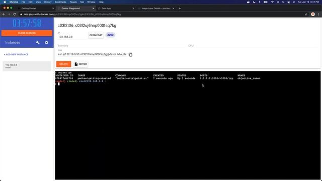Click the menu bar date and time
Screen dimensions: 322x181
coord(308,2)
